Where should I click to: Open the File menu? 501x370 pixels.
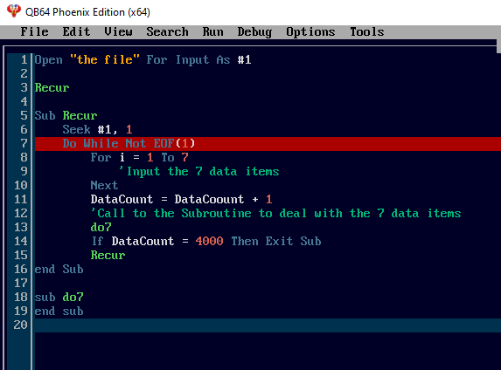tap(34, 32)
